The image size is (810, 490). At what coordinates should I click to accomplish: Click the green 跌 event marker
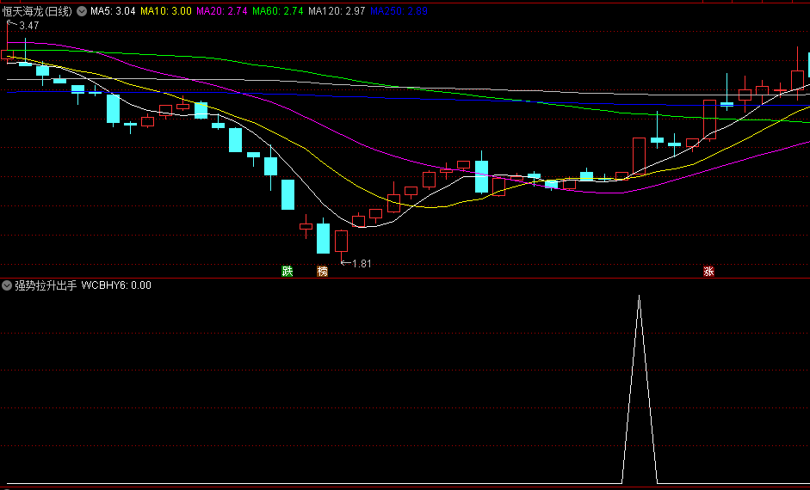point(288,272)
